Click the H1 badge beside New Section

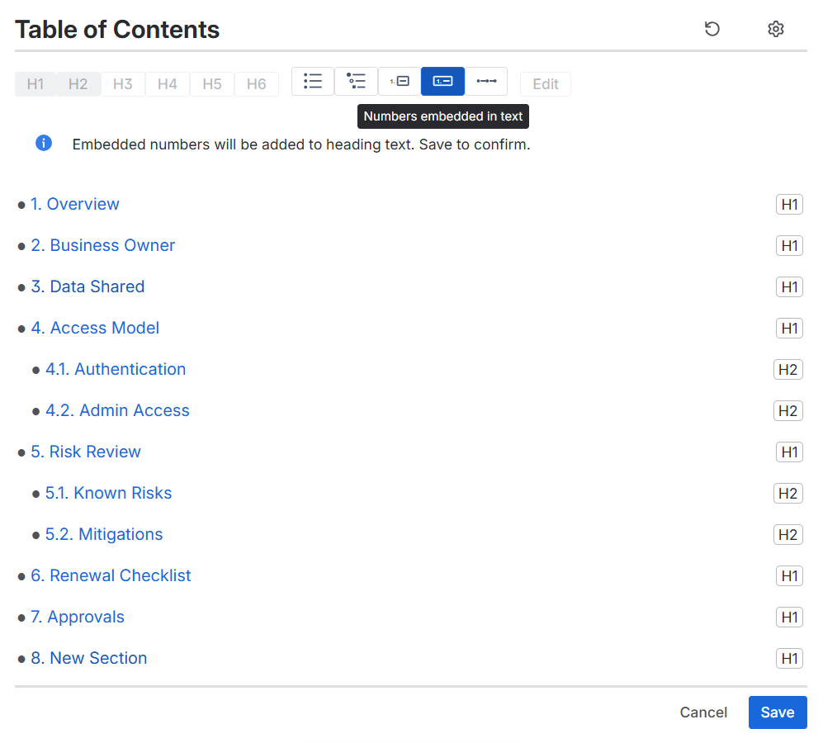[789, 659]
